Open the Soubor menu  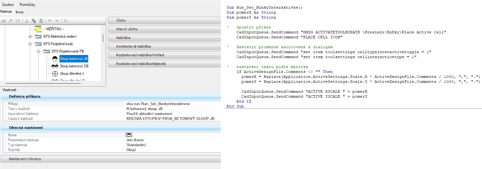(8, 5)
